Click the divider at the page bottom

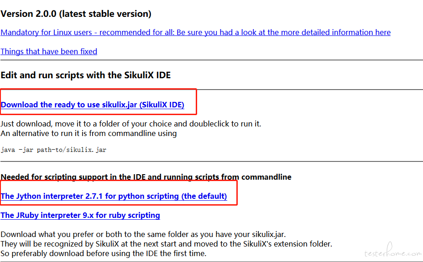(x=212, y=262)
